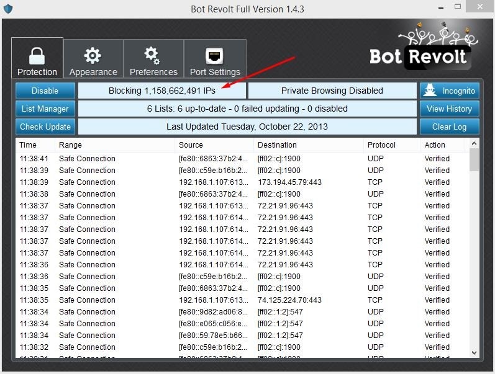Select source [fe80::9d82:ad06:8... entry
Viewport: 495px width, 374px height.
[x=213, y=312]
